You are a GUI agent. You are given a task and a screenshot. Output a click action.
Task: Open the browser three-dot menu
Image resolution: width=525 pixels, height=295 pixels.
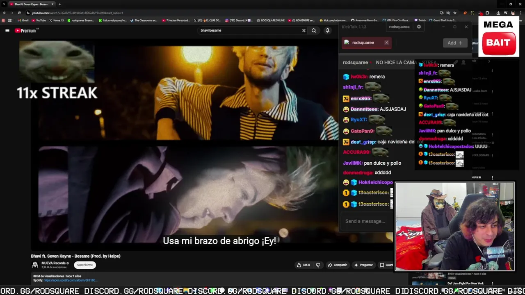pos(520,13)
